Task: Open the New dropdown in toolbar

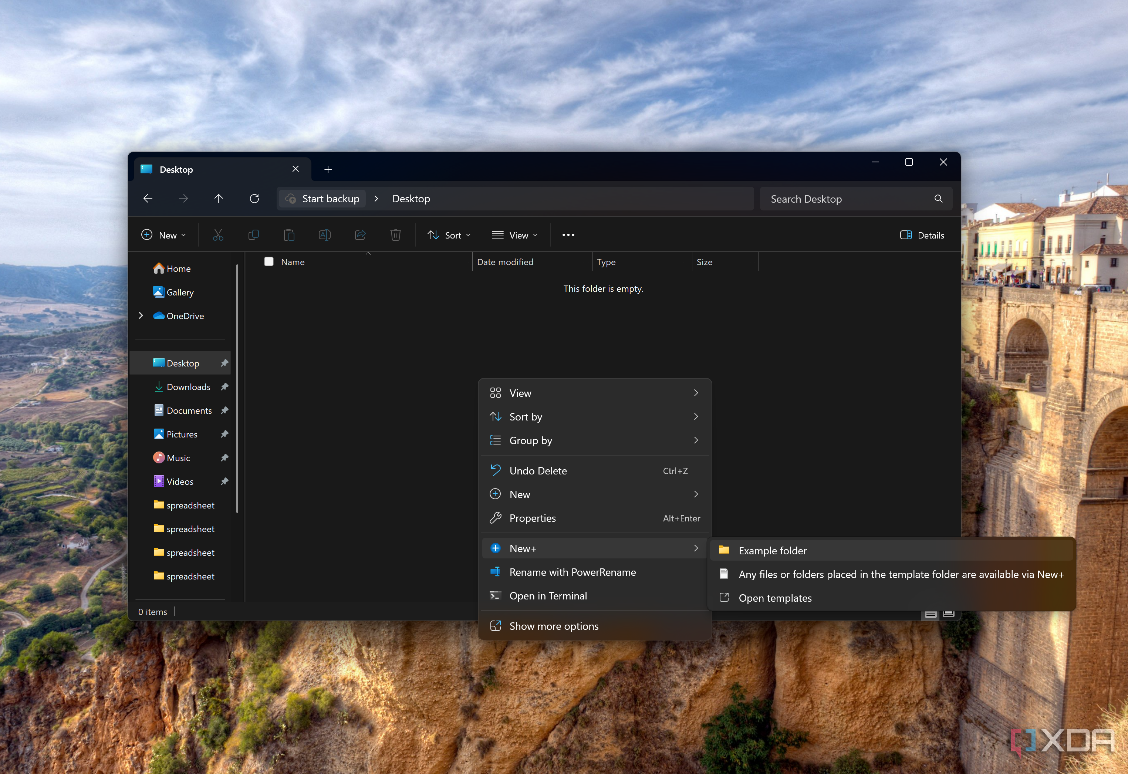Action: click(164, 235)
